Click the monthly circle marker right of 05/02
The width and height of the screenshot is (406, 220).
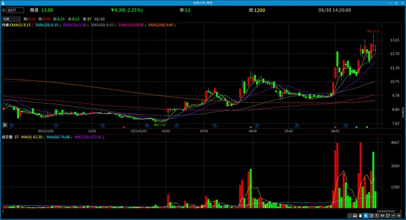click(x=297, y=126)
